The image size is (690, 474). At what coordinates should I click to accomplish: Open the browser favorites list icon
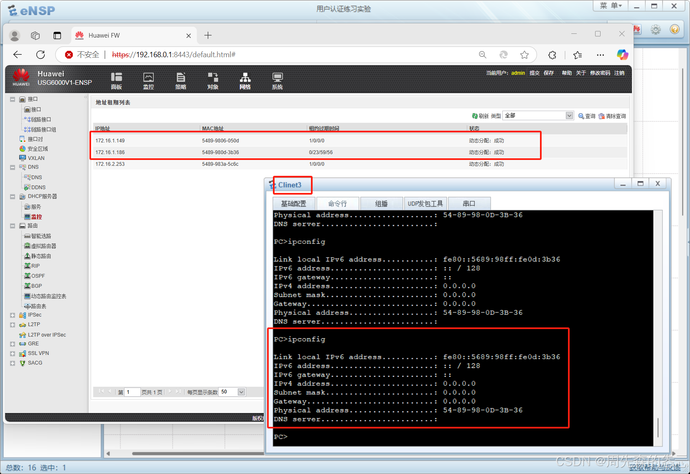(x=578, y=55)
